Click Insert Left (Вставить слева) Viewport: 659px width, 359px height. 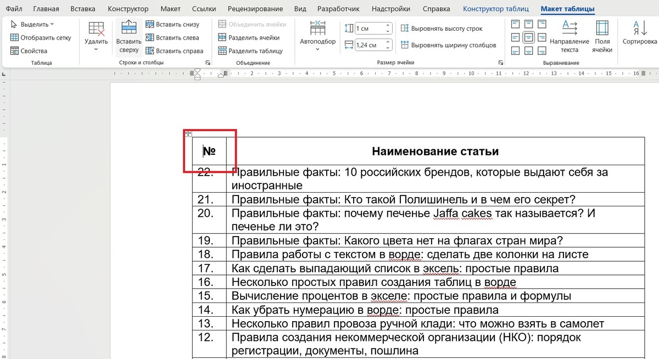click(172, 37)
